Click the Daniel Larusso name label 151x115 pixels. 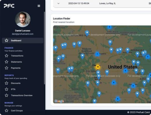click(x=23, y=31)
